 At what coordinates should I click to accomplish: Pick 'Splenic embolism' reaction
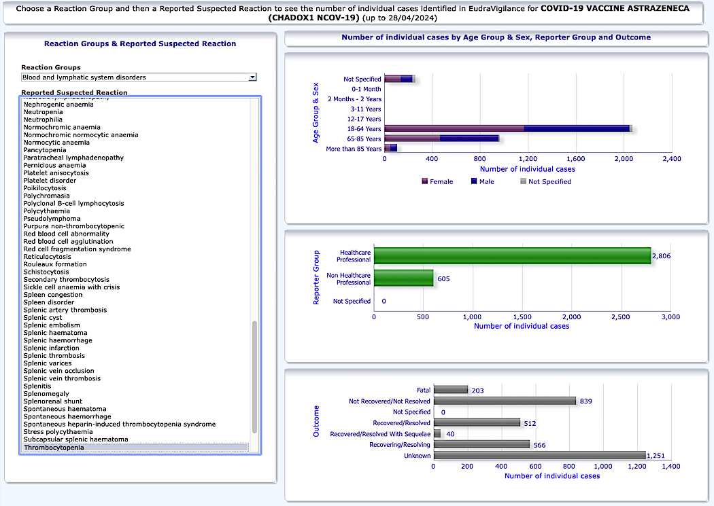(52, 325)
